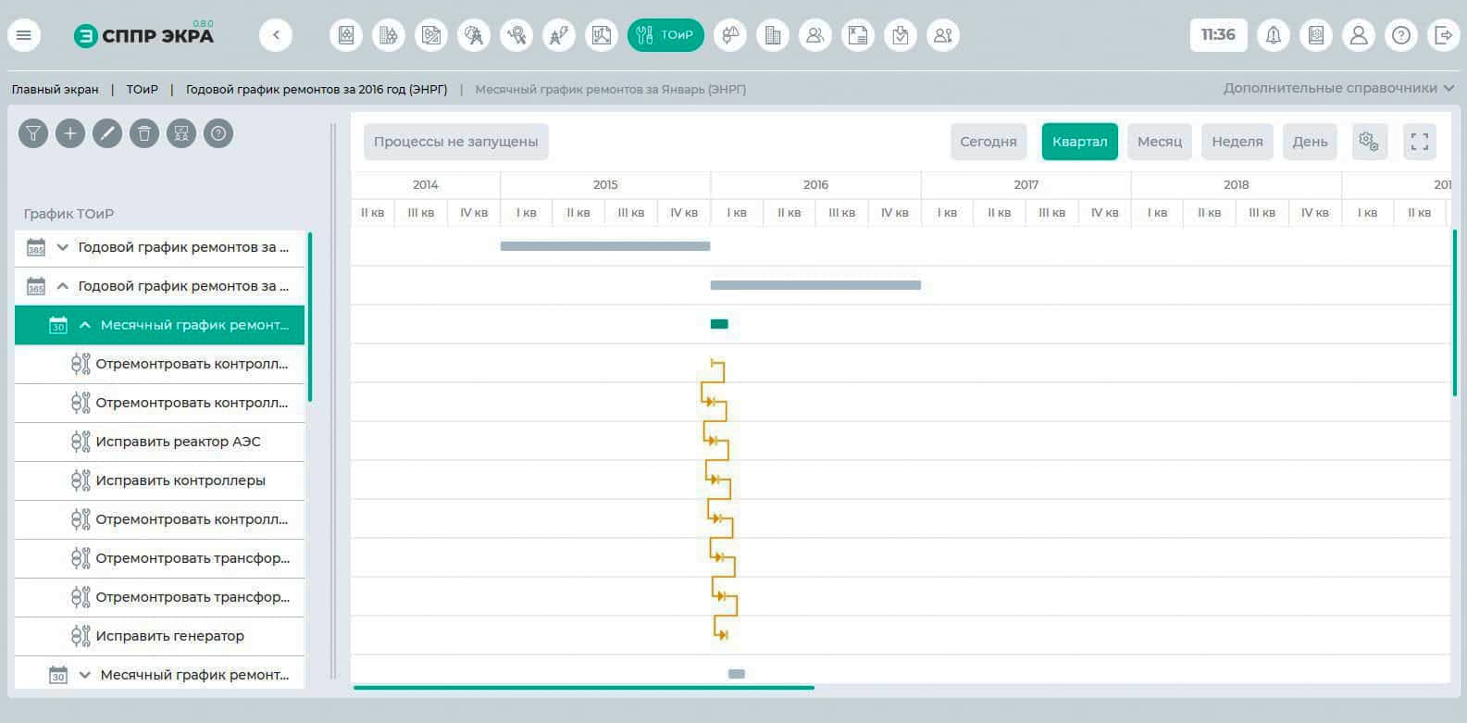This screenshot has height=723, width=1467.
Task: Click the СППР ЭКРА logo
Action: click(x=143, y=35)
